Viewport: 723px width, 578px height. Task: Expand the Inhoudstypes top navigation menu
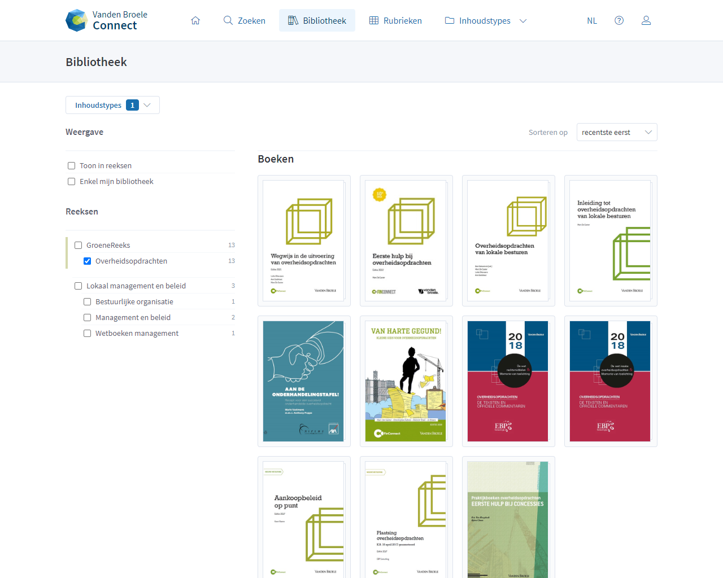pos(486,20)
